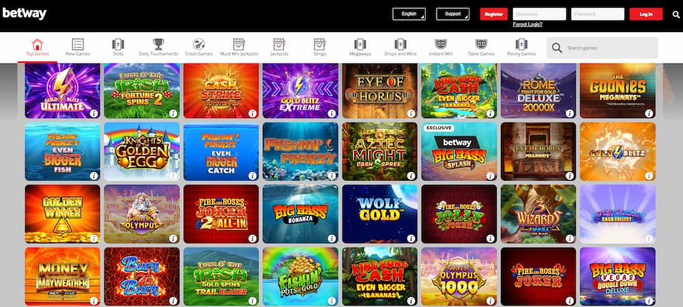Click the red Log In button
Screen dimensions: 683x307
click(646, 14)
